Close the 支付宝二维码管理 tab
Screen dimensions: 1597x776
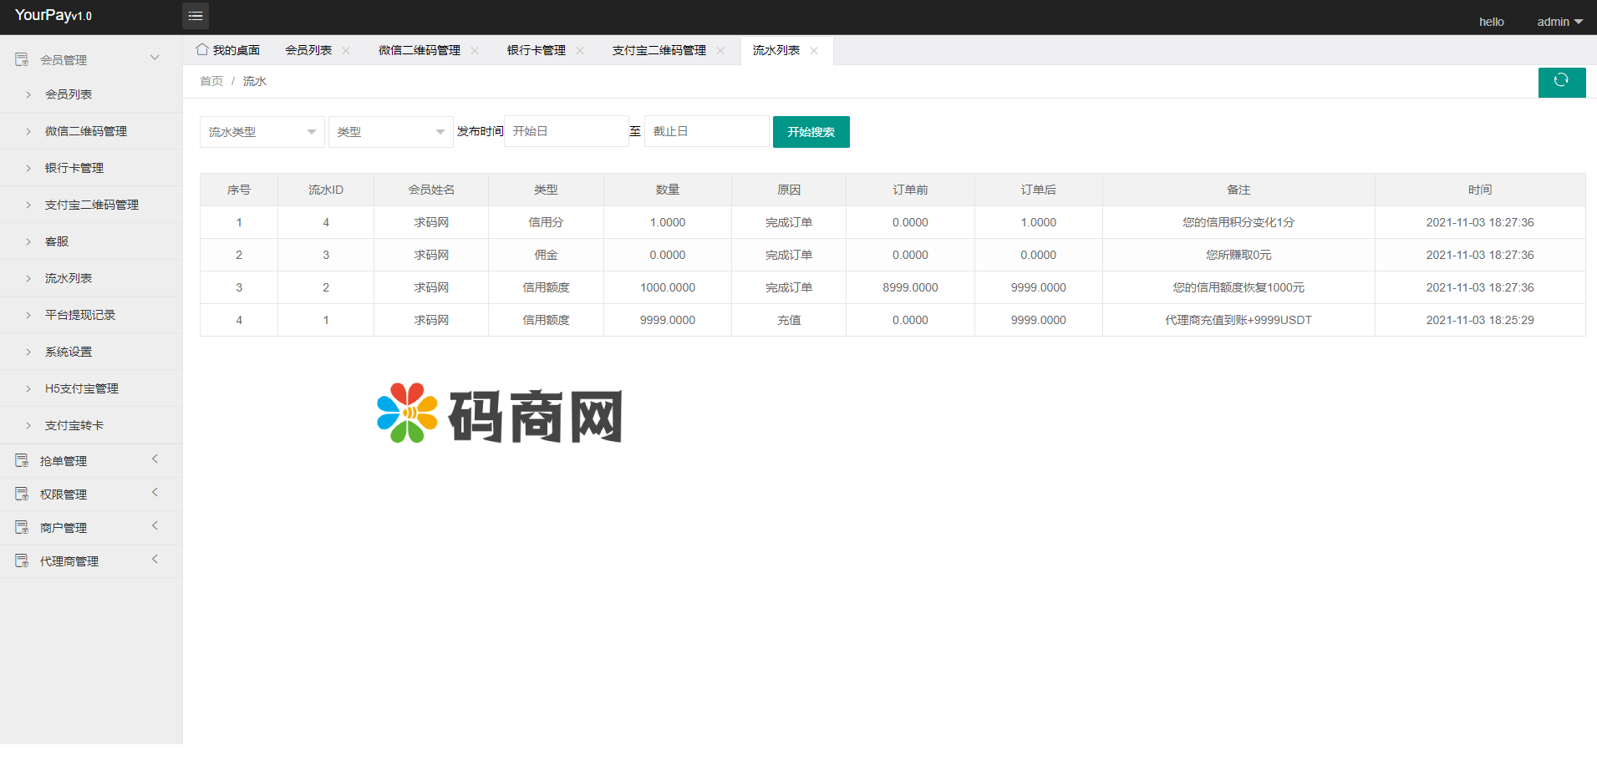[x=720, y=51]
